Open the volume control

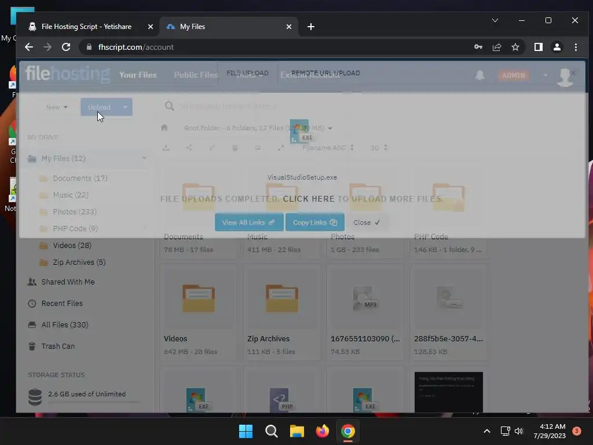519,431
